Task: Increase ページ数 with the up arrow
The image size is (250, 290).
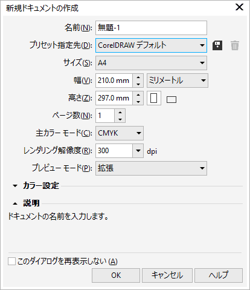Action: point(120,113)
